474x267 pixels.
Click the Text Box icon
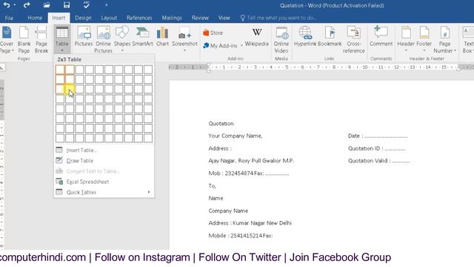(x=468, y=39)
